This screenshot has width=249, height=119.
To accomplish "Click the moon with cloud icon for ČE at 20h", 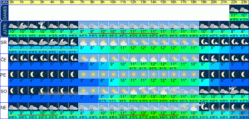I will click(214, 58).
